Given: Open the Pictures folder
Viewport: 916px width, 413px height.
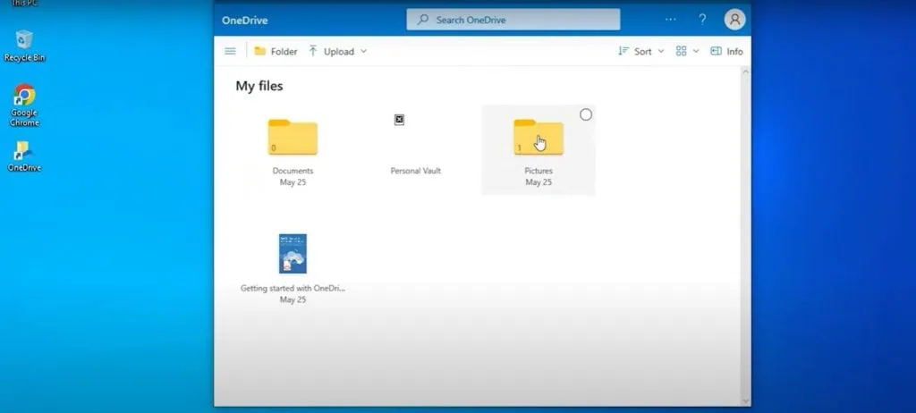Looking at the screenshot, I should click(x=538, y=139).
